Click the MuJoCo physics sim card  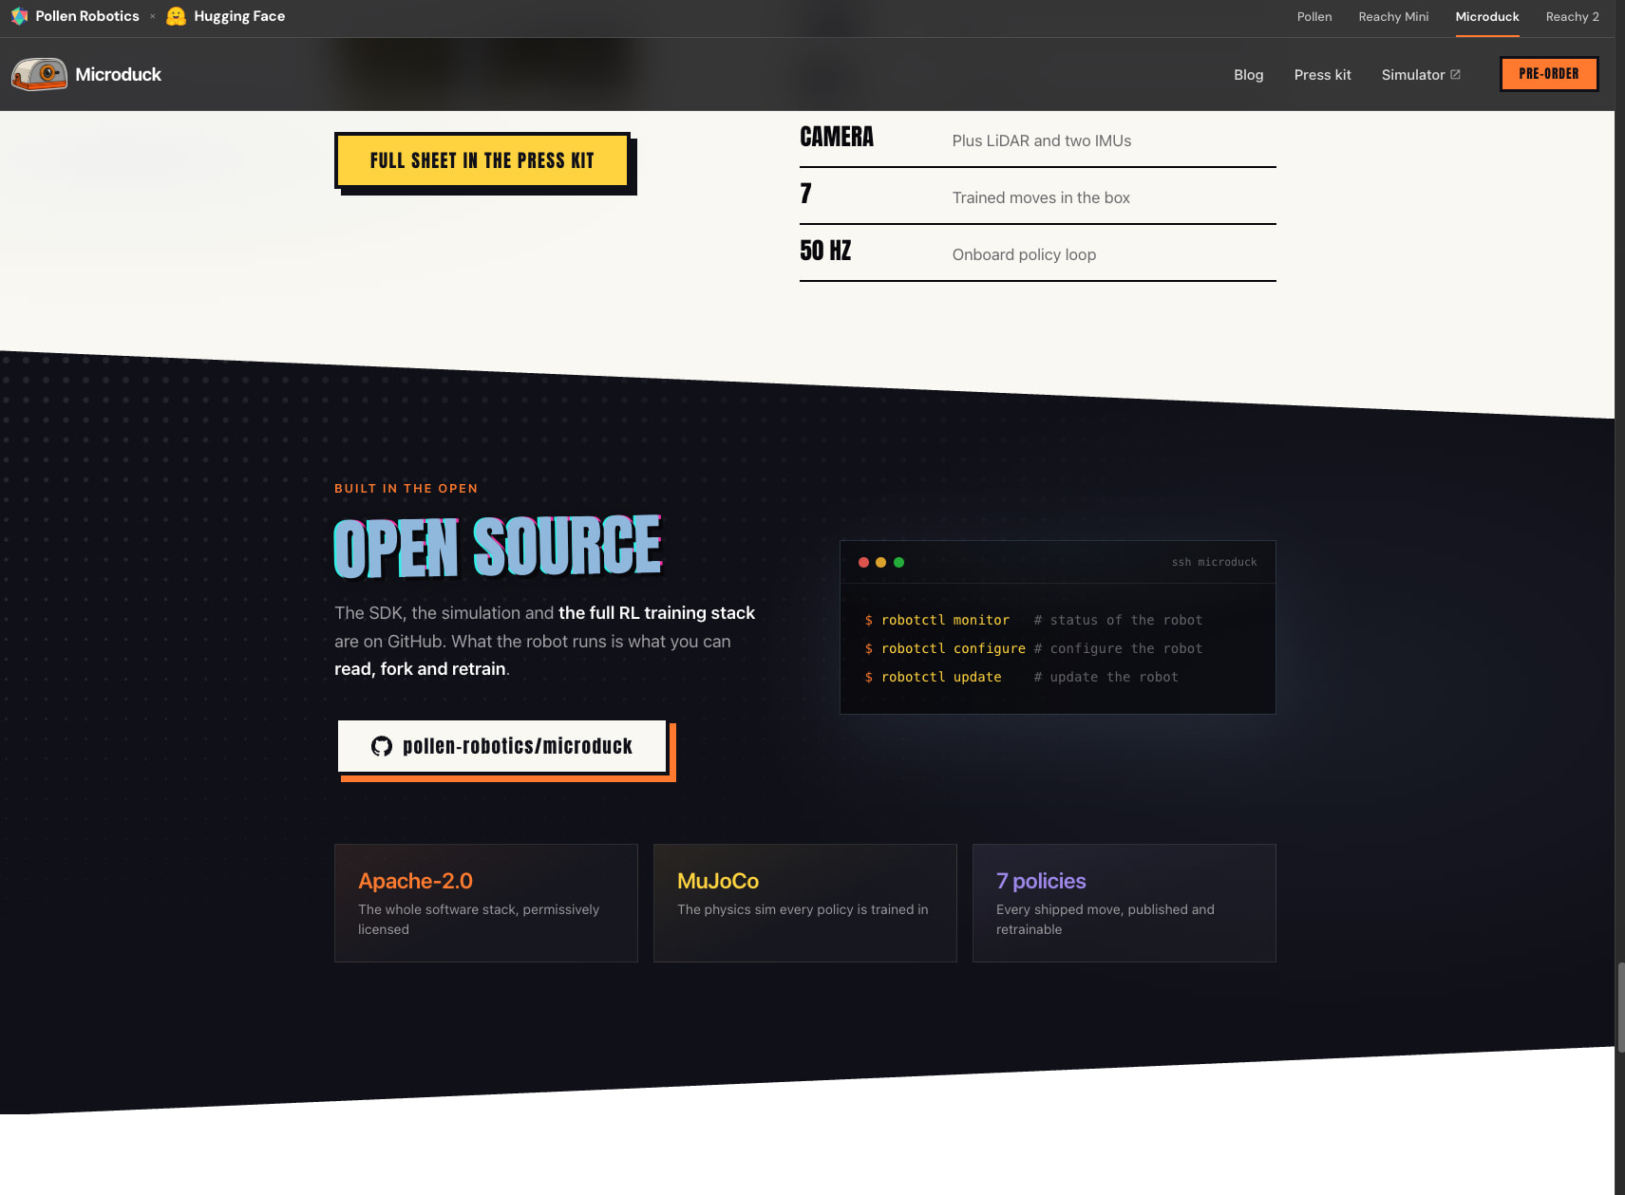(805, 903)
